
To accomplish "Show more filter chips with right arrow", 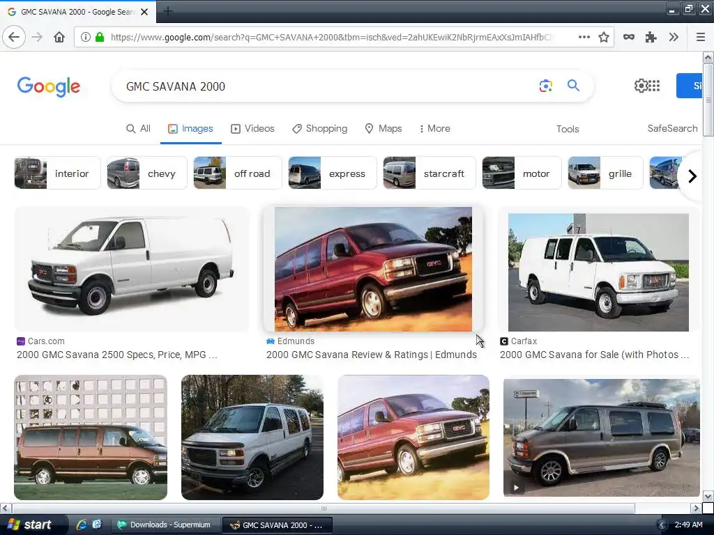I will pos(692,176).
